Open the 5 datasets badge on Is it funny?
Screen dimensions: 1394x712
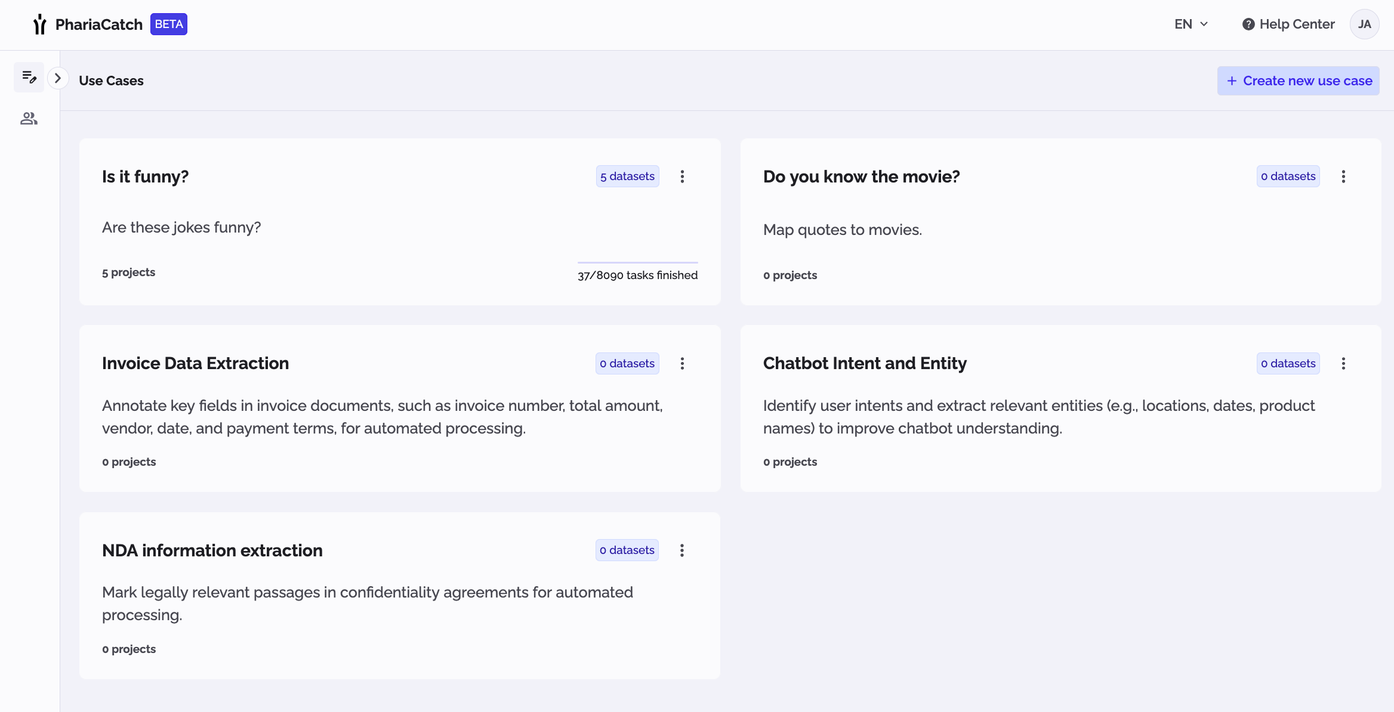[x=627, y=176]
